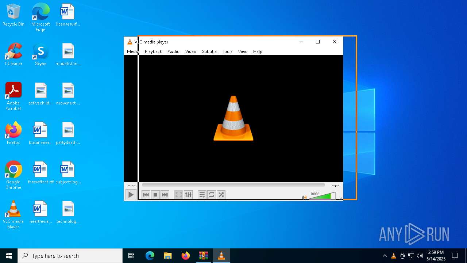The image size is (467, 263).
Task: Click the VLC cone tray icon
Action: pos(393,256)
